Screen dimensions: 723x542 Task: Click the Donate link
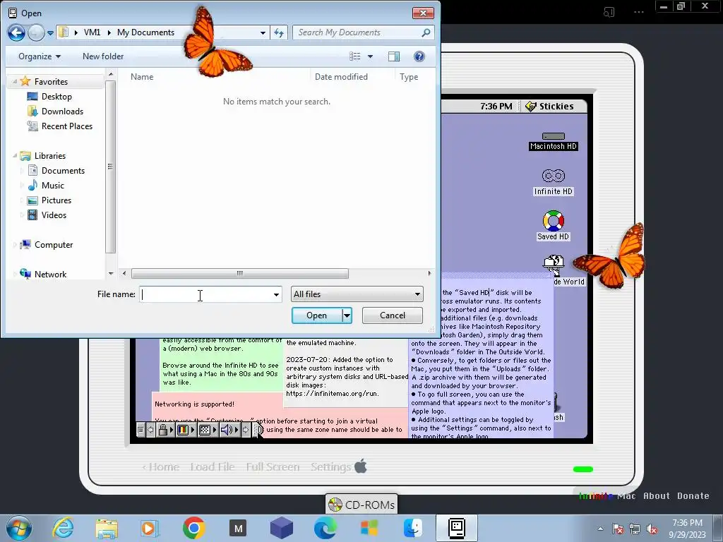[x=693, y=496]
